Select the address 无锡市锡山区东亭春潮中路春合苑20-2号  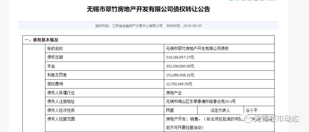click(201, 102)
